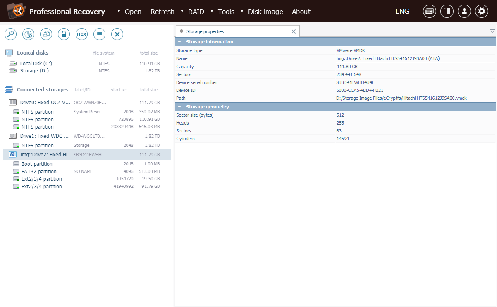
Task: Click the Cylinders value 14594
Action: click(343, 139)
